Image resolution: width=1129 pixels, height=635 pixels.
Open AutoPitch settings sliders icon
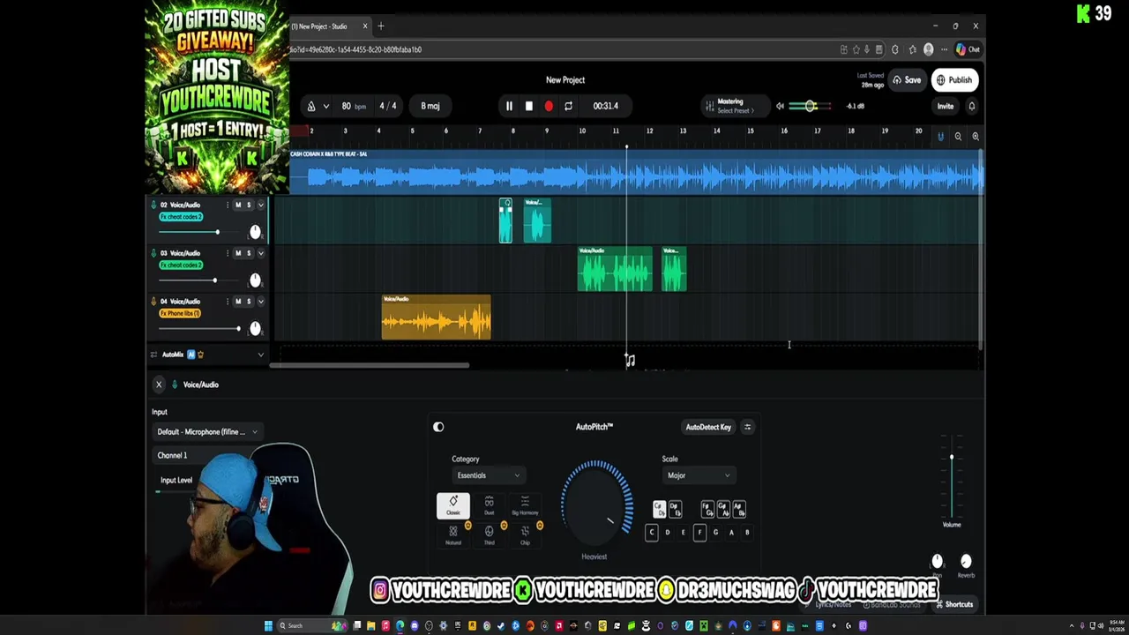pos(747,427)
